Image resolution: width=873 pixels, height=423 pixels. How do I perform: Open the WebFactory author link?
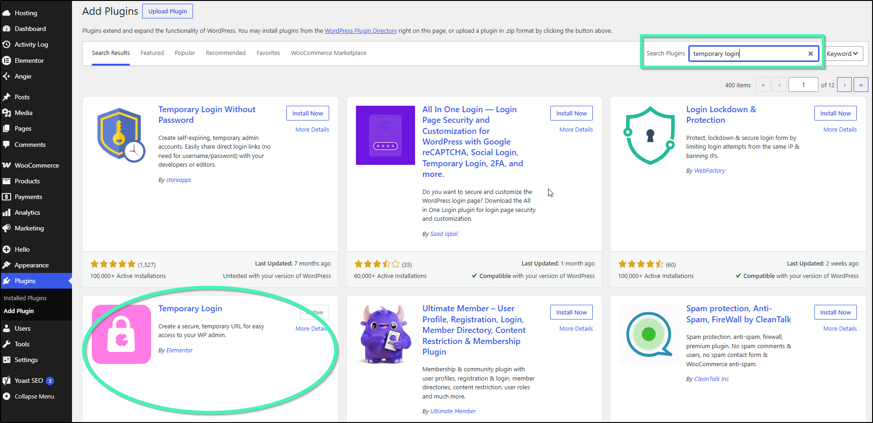click(710, 171)
